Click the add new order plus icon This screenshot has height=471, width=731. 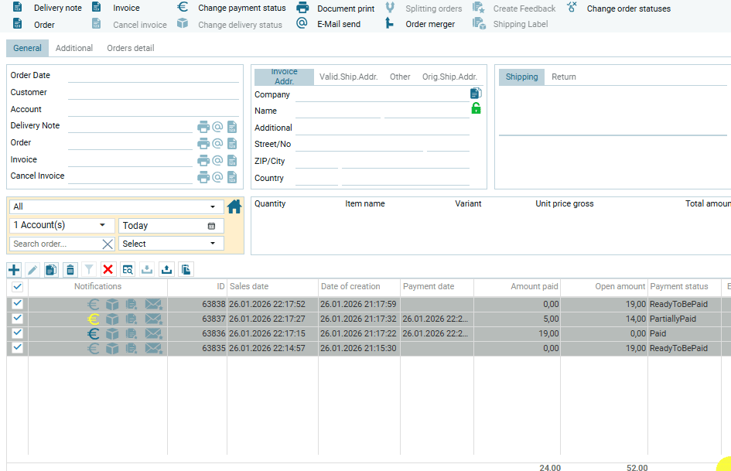click(x=14, y=269)
